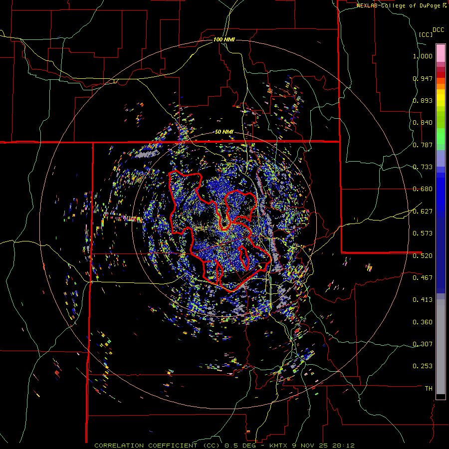This screenshot has height=449, width=449.
Task: Select the 0.893 scale value
Action: (423, 100)
